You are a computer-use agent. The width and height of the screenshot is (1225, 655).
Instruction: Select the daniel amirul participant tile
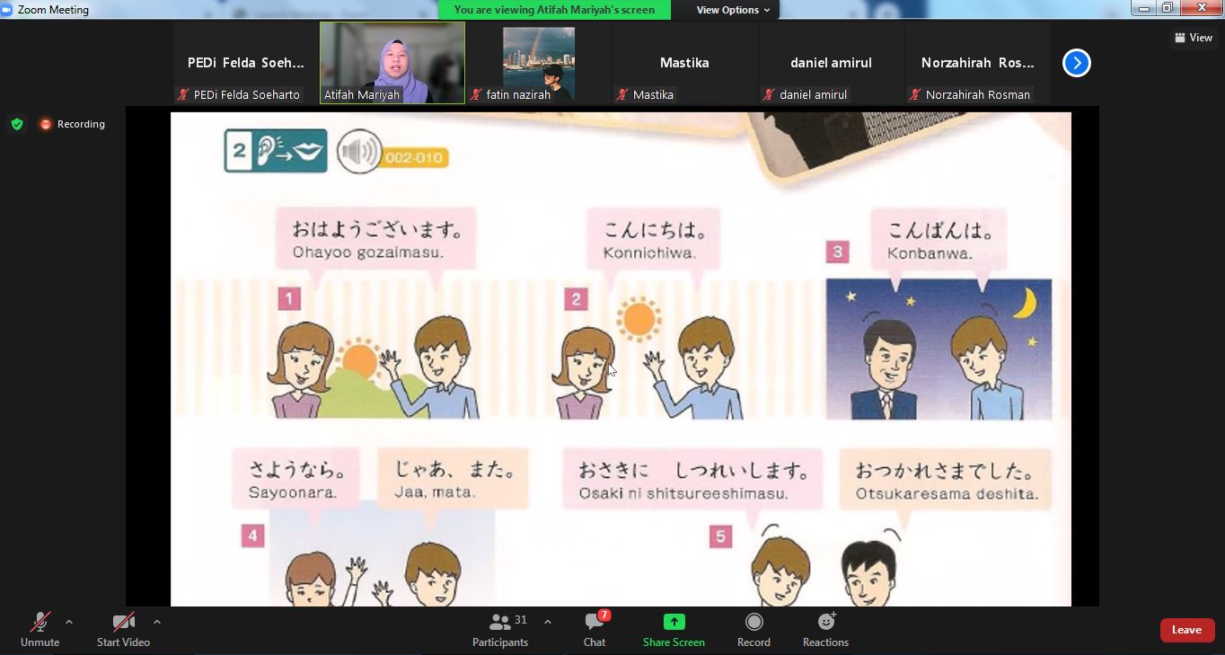831,63
